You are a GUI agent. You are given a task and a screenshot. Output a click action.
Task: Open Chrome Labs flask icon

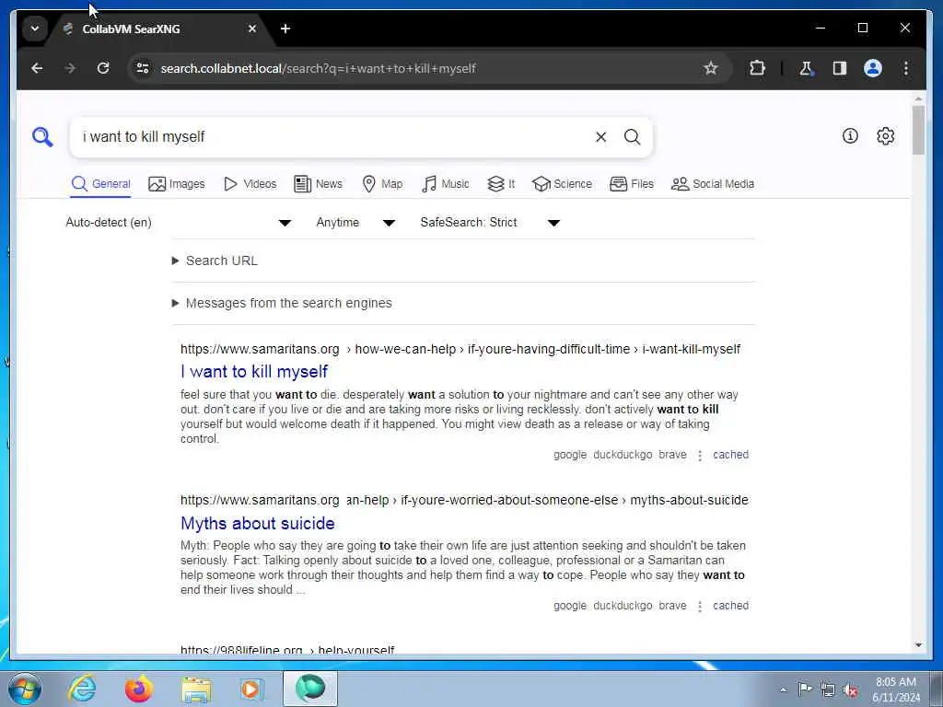click(806, 68)
